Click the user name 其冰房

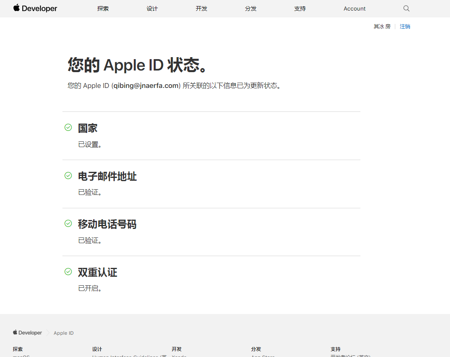pos(382,26)
